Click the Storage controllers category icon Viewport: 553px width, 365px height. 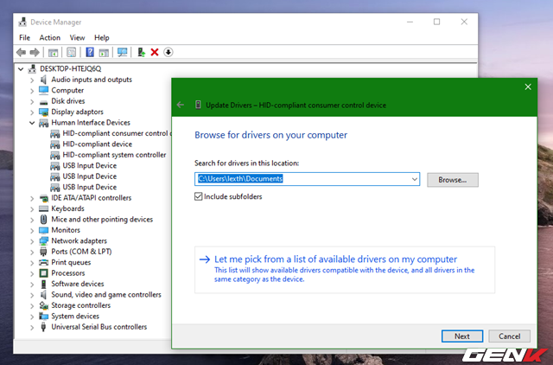coord(43,305)
